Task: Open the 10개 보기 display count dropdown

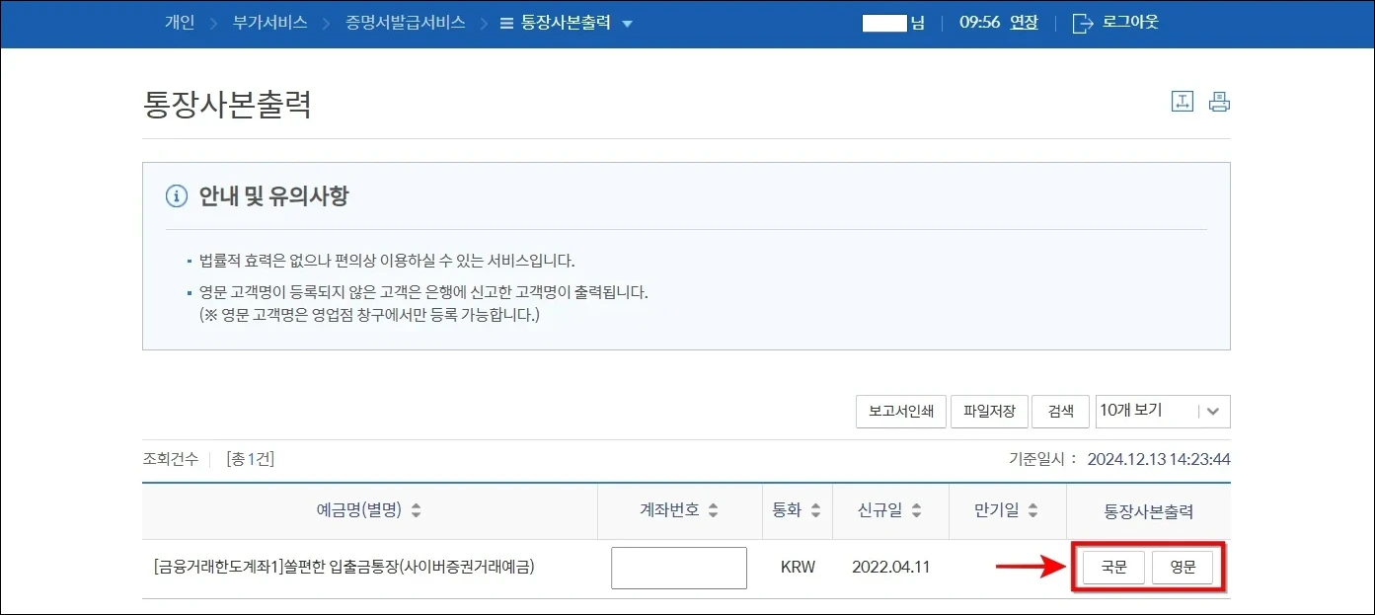Action: point(1162,412)
